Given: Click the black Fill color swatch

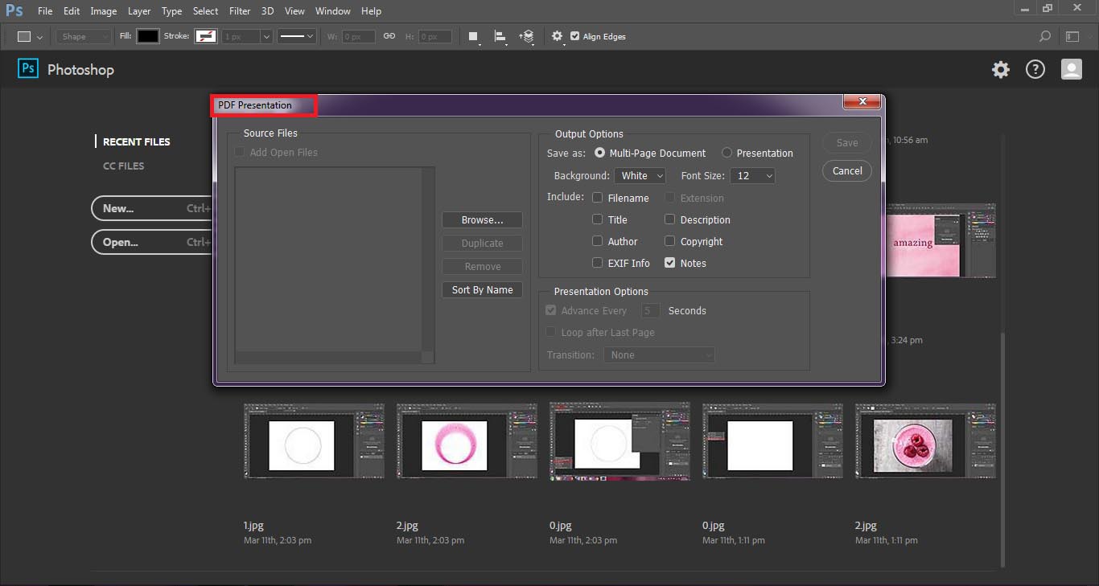Looking at the screenshot, I should tap(148, 36).
